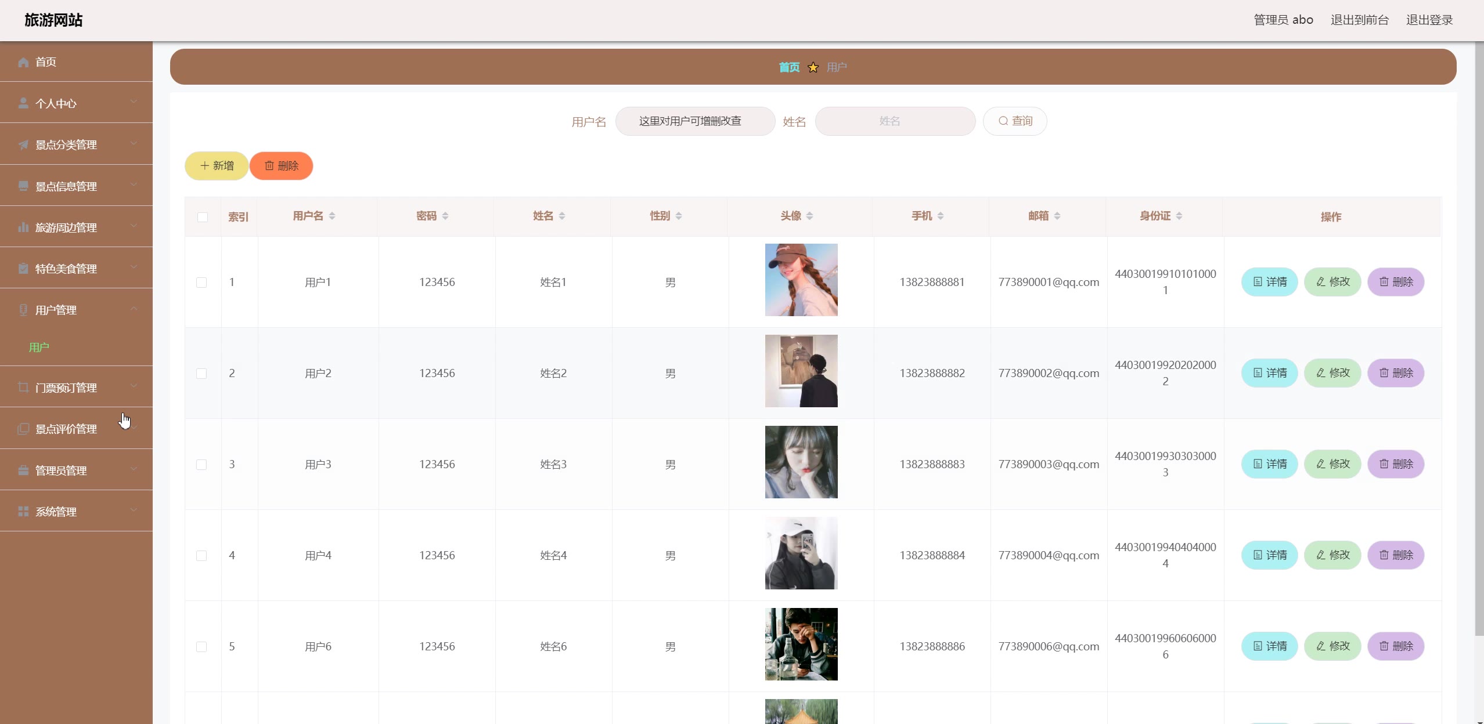Click the briefcase icon beside 管理员管理
This screenshot has height=724, width=1484.
[x=23, y=470]
